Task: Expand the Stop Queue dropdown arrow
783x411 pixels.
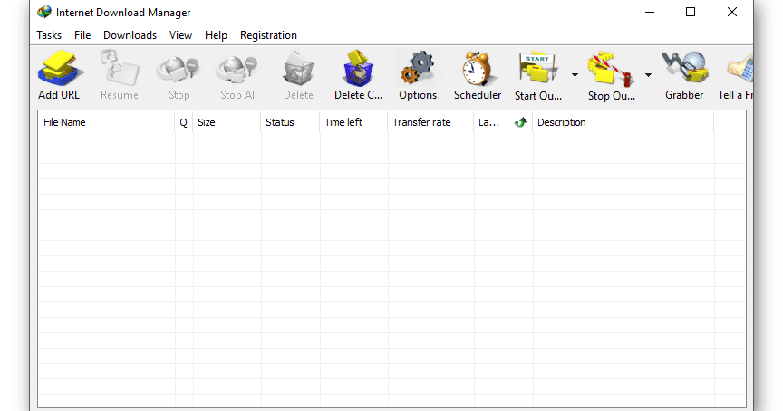Action: point(648,75)
